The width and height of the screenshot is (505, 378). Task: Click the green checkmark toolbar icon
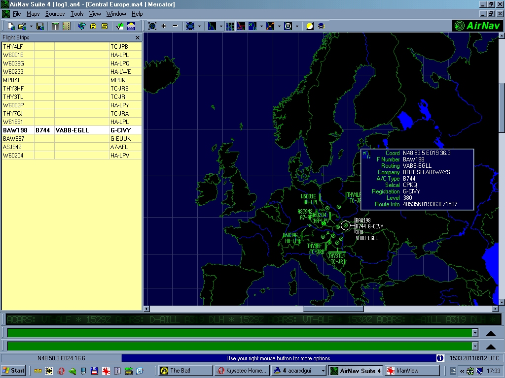[119, 26]
